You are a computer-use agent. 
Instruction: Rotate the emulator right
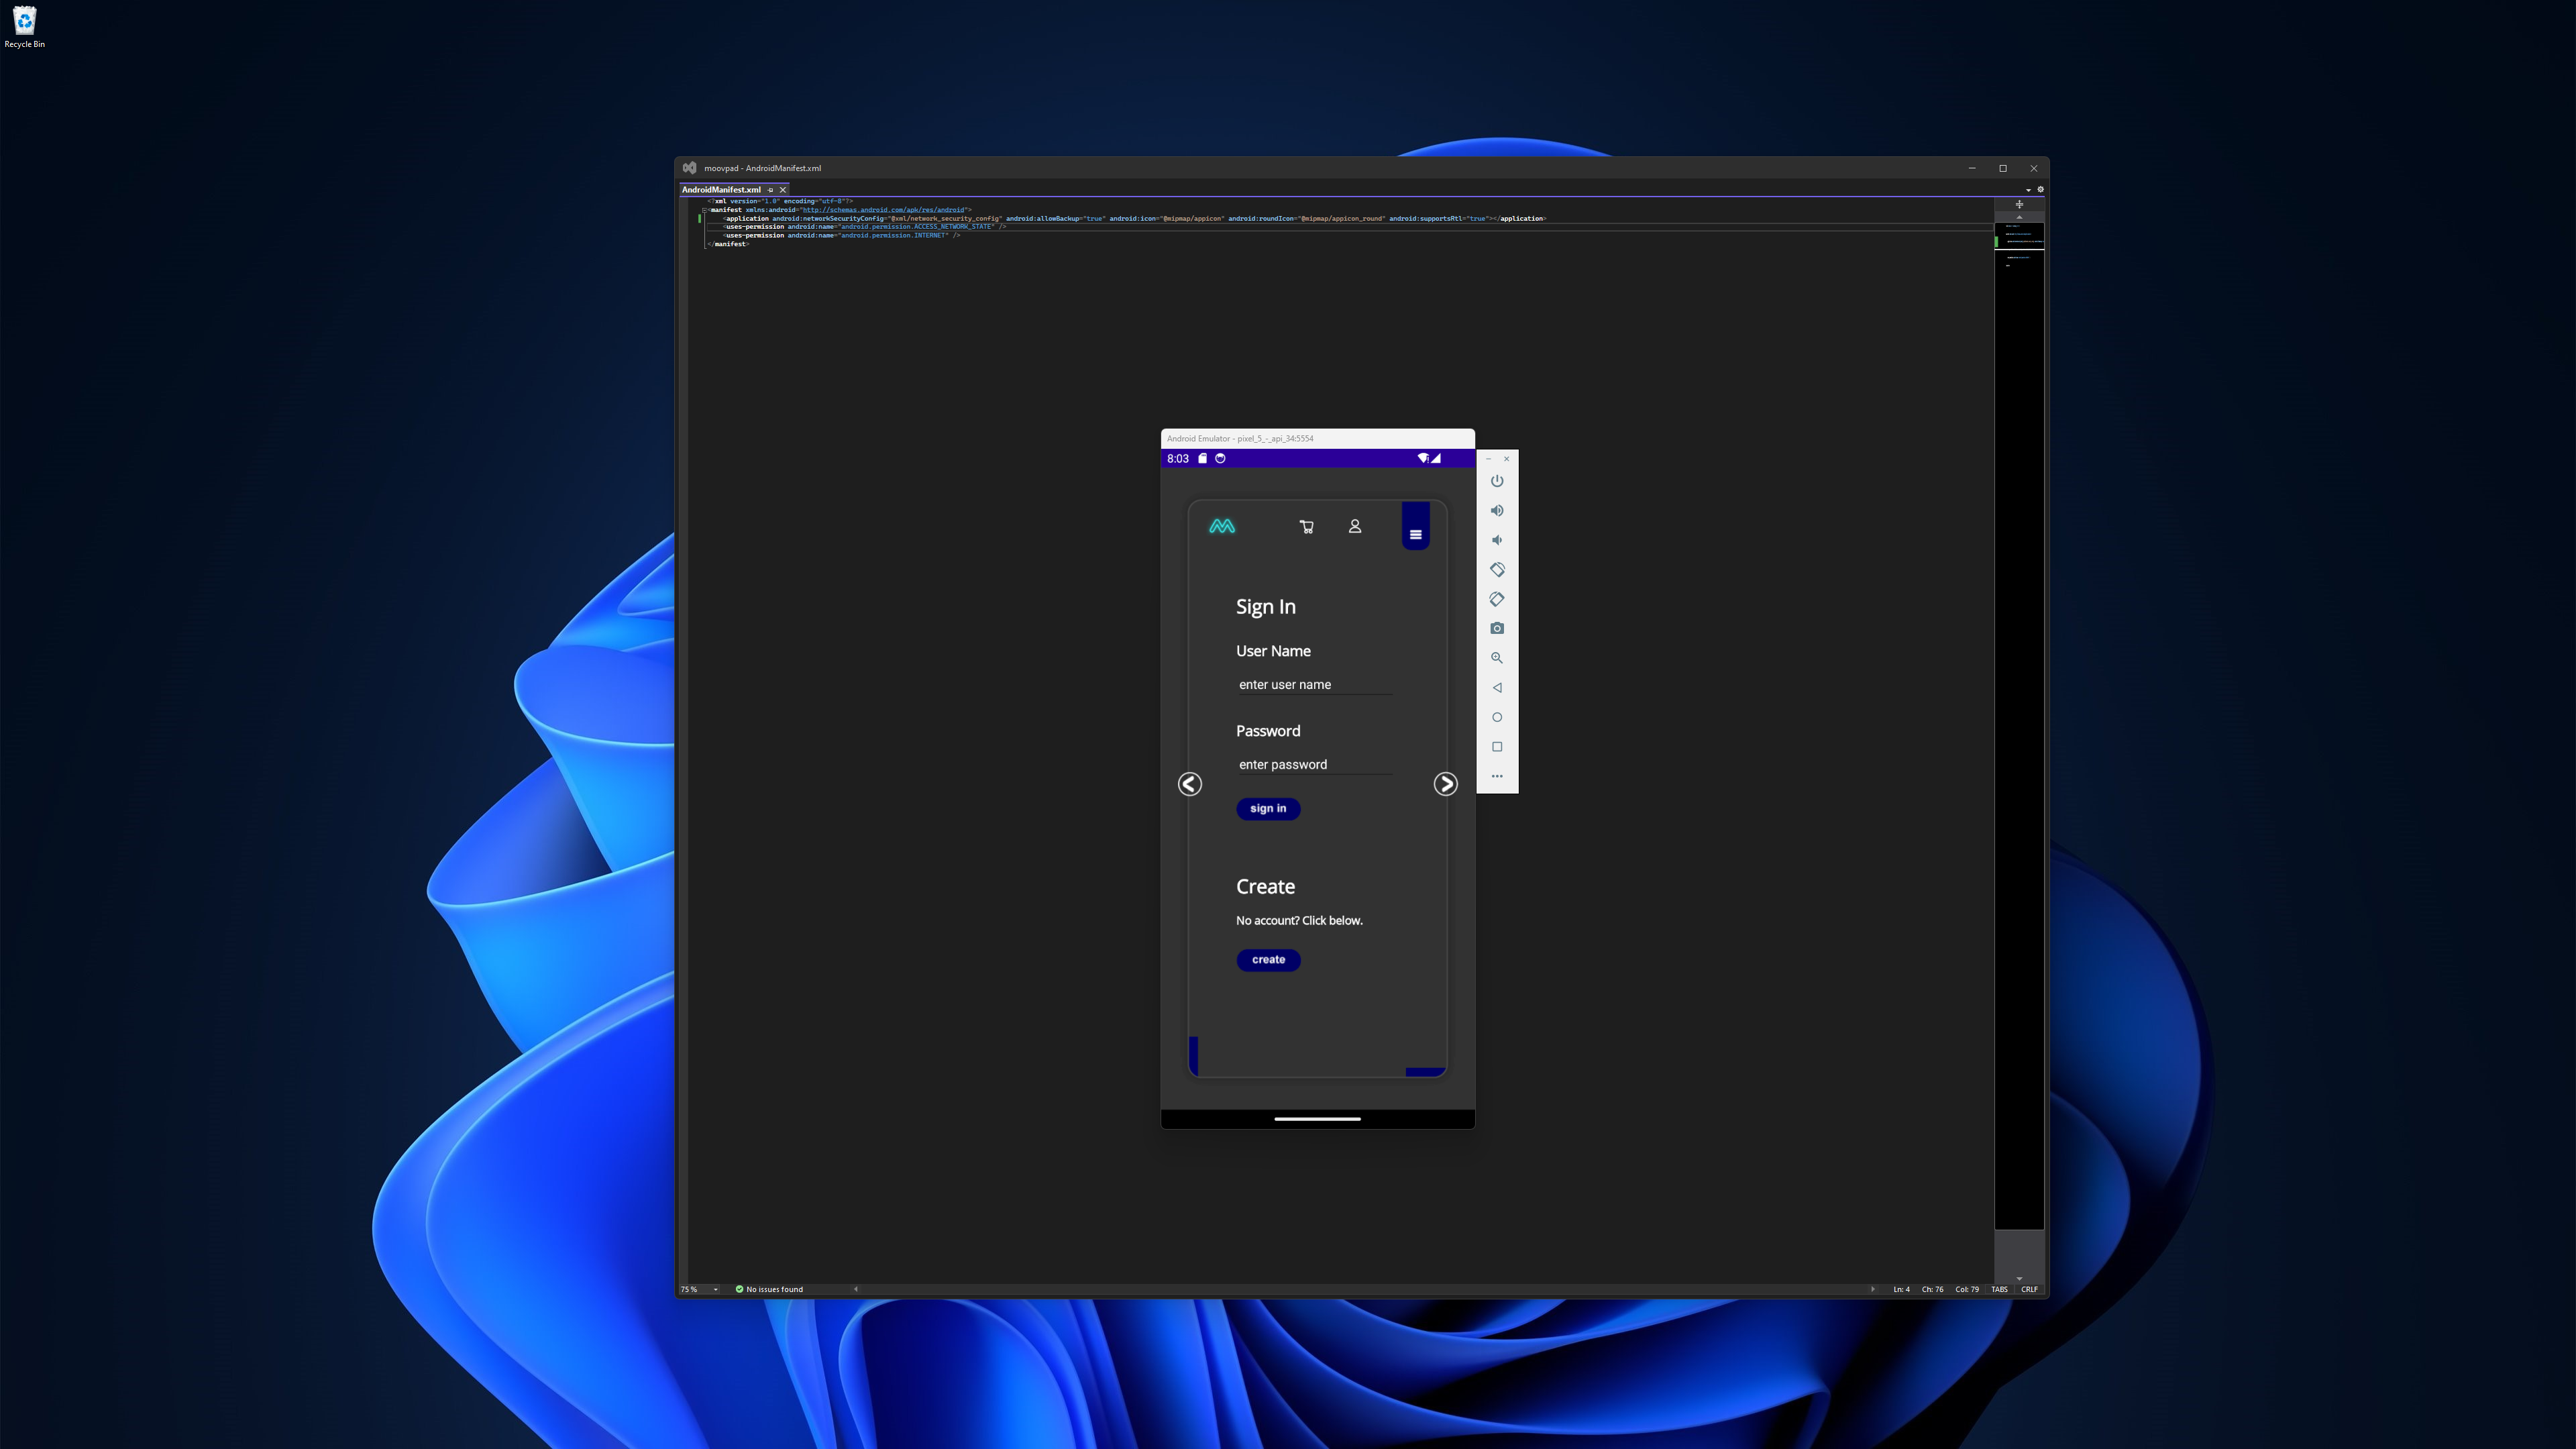coord(1497,599)
